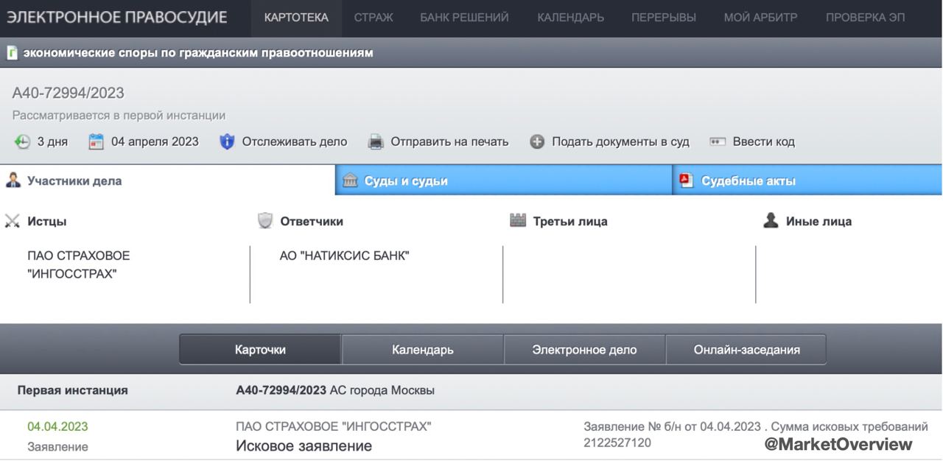Click the Ввести код link
This screenshot has width=943, height=461.
pyautogui.click(x=763, y=142)
